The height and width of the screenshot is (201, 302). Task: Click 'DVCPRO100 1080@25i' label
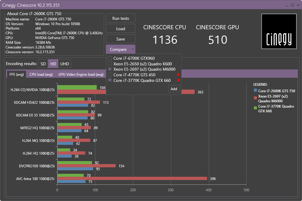37,166
